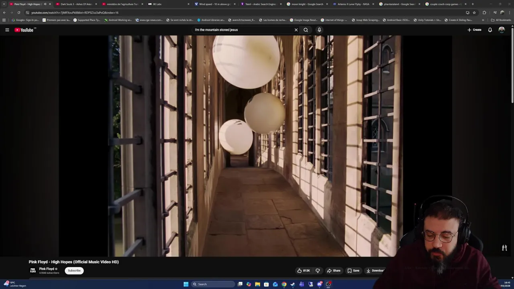Like the High Hopes video
Image resolution: width=514 pixels, height=289 pixels.
[304, 271]
